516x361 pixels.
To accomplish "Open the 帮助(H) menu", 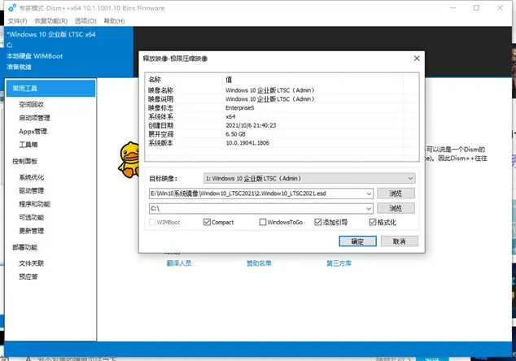I will [x=114, y=21].
